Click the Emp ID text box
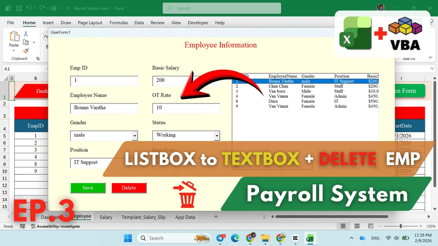 pos(104,81)
